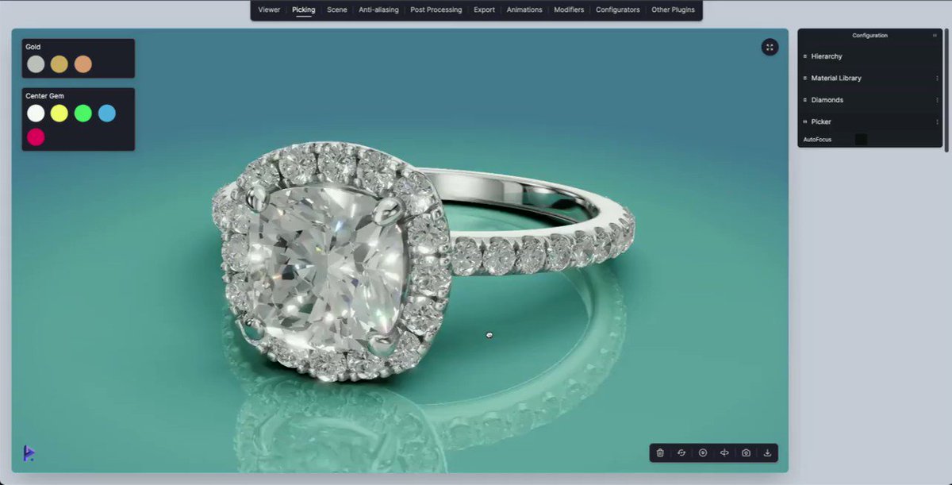Click the Configuration panel title

pos(869,36)
